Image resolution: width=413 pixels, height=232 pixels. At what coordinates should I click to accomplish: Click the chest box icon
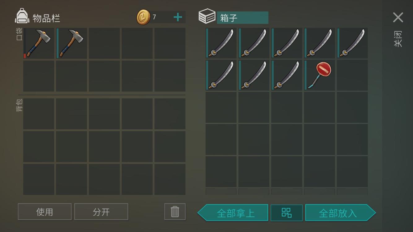(207, 16)
